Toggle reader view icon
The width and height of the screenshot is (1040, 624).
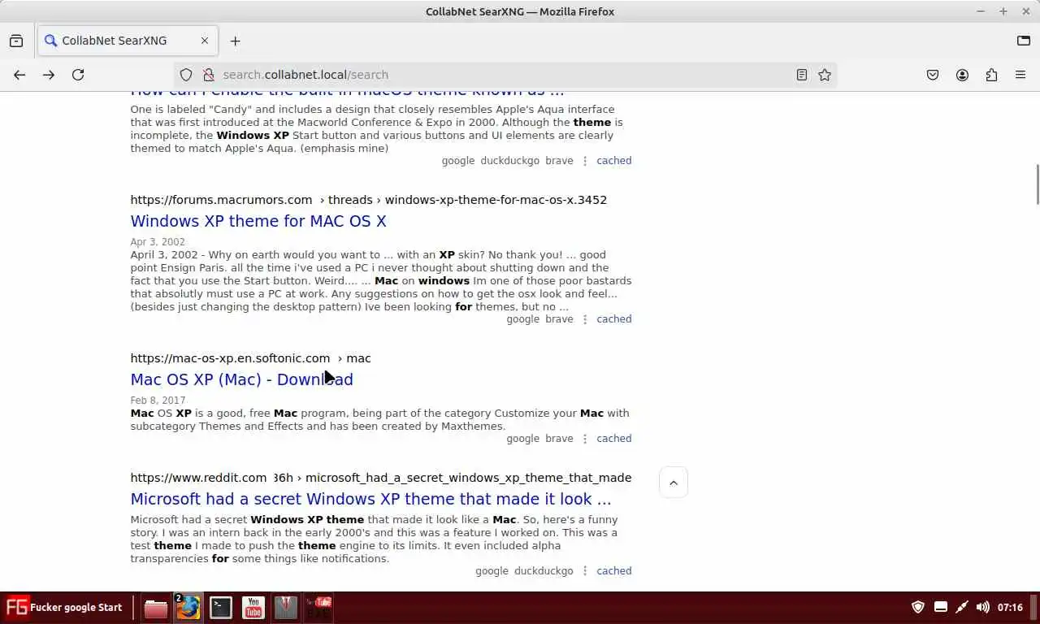[x=802, y=75]
